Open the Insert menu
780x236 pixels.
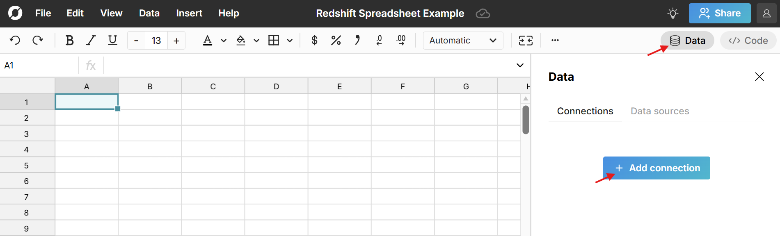[189, 13]
